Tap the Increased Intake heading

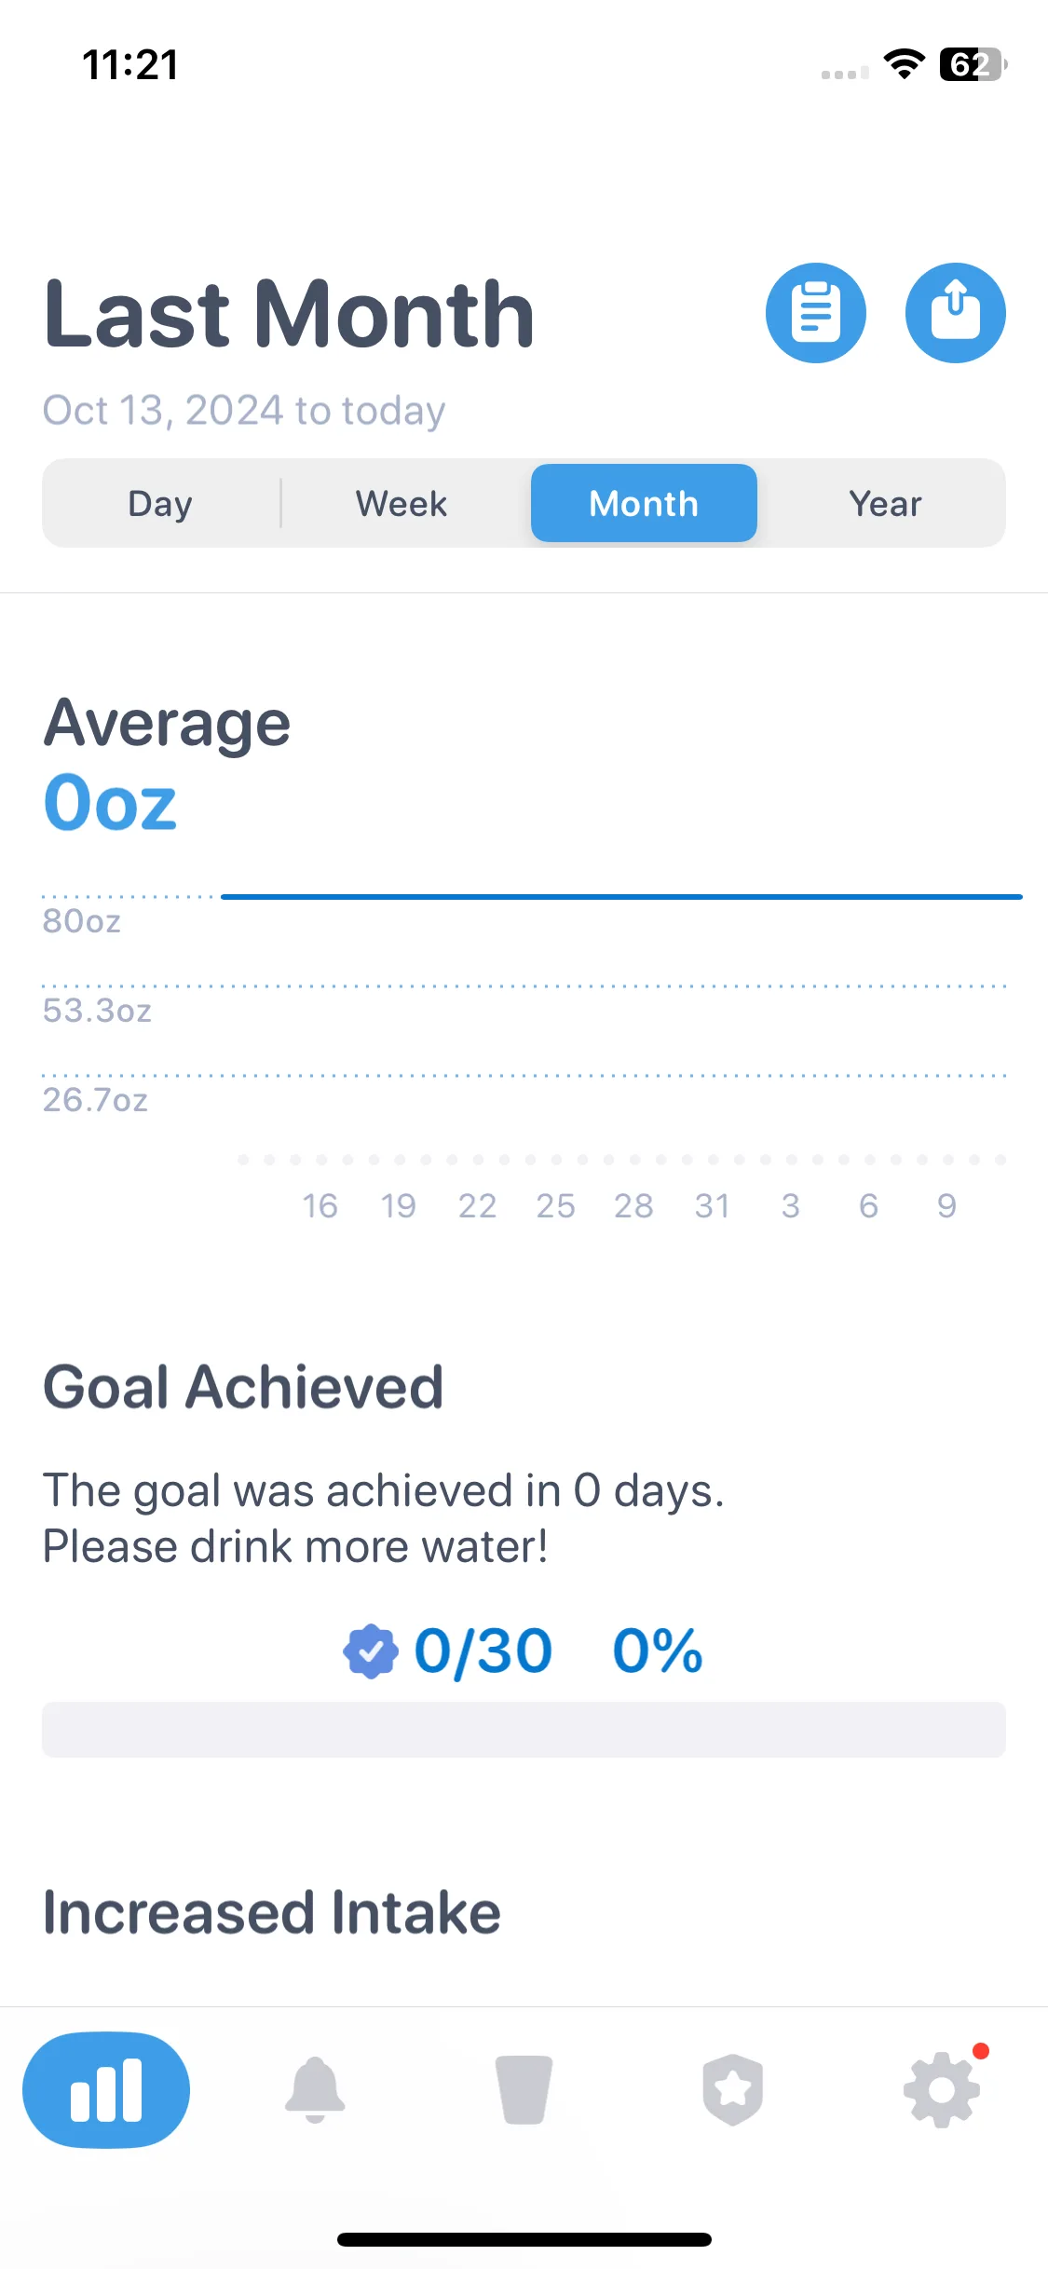click(x=272, y=1912)
